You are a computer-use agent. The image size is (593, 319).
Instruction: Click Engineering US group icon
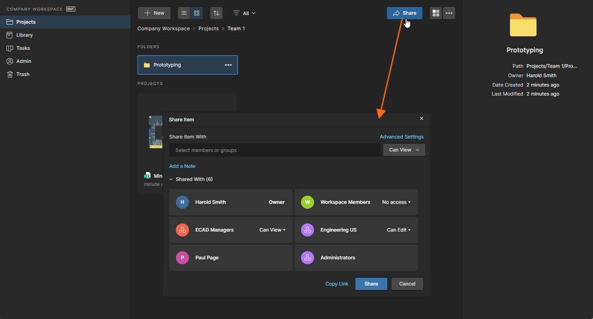point(308,230)
